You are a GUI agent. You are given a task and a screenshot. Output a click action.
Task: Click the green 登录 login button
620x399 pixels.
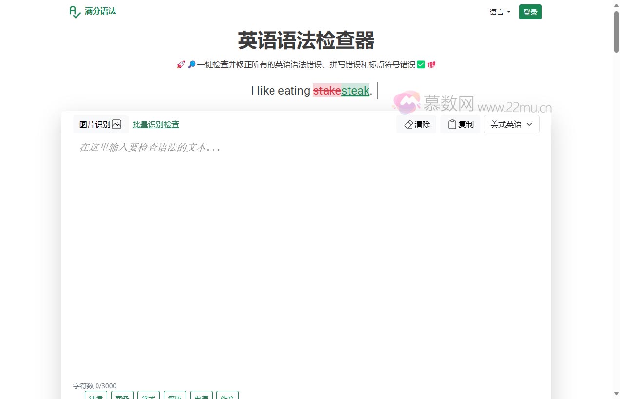tap(530, 12)
